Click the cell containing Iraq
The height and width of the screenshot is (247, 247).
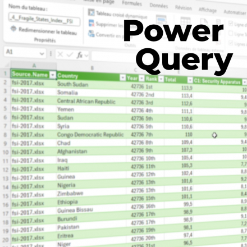(x=92, y=160)
